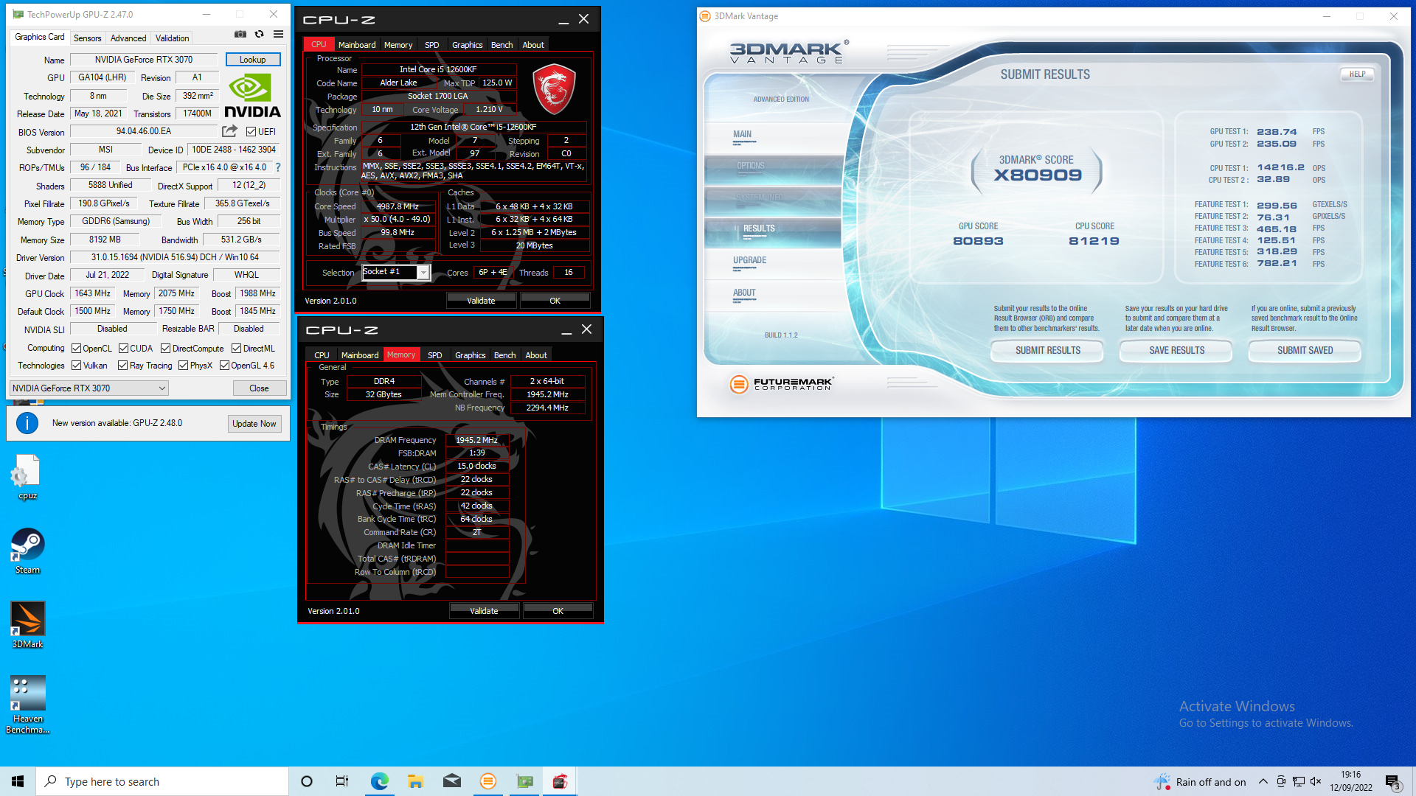Image resolution: width=1416 pixels, height=796 pixels.
Task: Open the GPU-Z hamburger menu
Action: click(x=279, y=35)
